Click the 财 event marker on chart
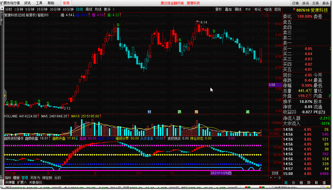 pos(149,112)
